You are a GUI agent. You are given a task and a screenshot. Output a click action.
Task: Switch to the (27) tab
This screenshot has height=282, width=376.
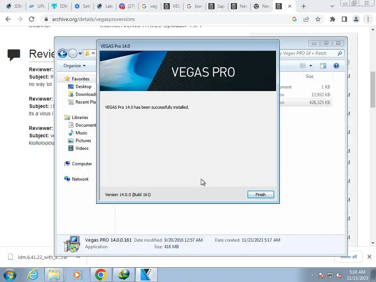click(127, 6)
